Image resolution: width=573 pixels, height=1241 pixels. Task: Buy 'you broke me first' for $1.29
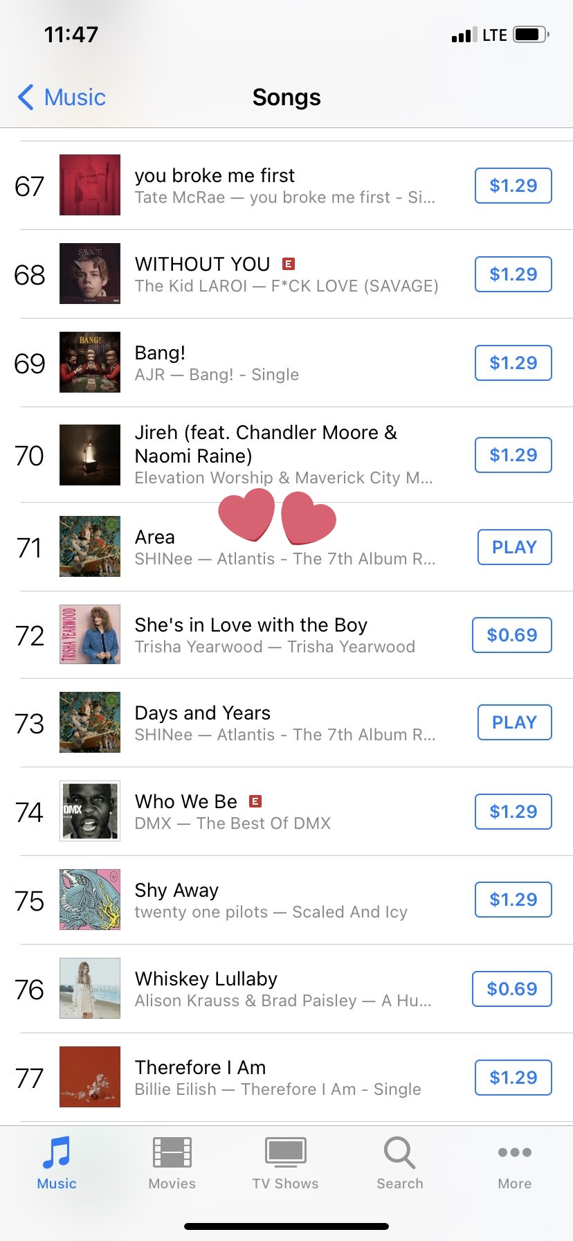[513, 186]
